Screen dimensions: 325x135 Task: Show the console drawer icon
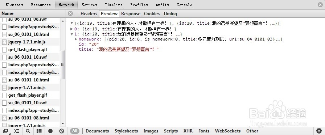[17, 131]
